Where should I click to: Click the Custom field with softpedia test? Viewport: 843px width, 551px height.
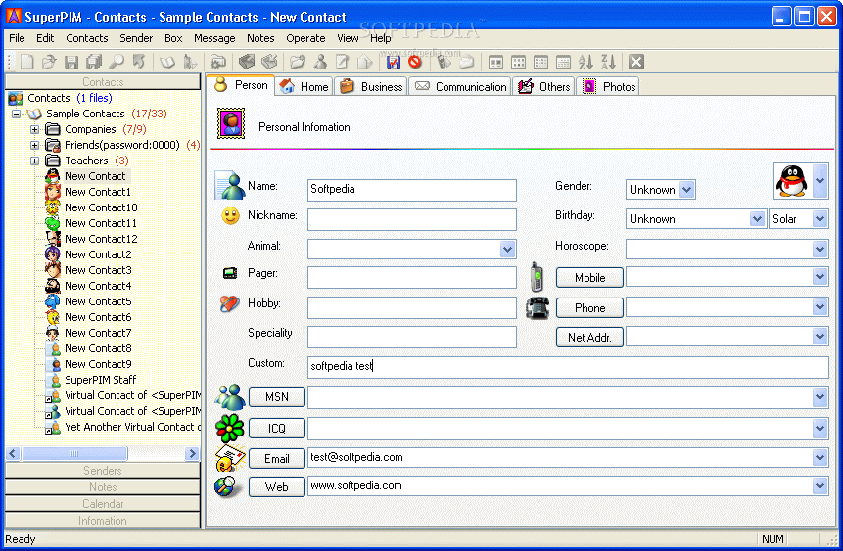568,367
